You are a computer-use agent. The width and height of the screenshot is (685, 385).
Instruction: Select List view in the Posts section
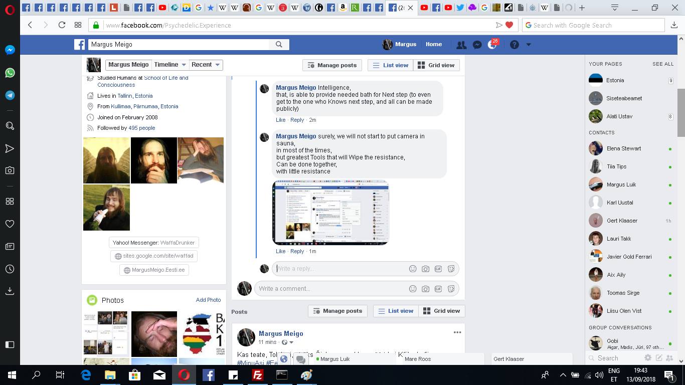396,311
